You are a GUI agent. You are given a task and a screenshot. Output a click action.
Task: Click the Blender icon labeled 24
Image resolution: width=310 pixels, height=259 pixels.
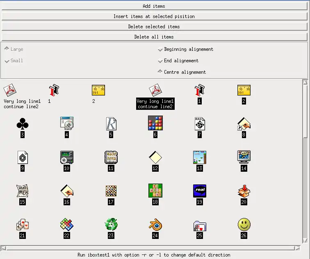[155, 225]
